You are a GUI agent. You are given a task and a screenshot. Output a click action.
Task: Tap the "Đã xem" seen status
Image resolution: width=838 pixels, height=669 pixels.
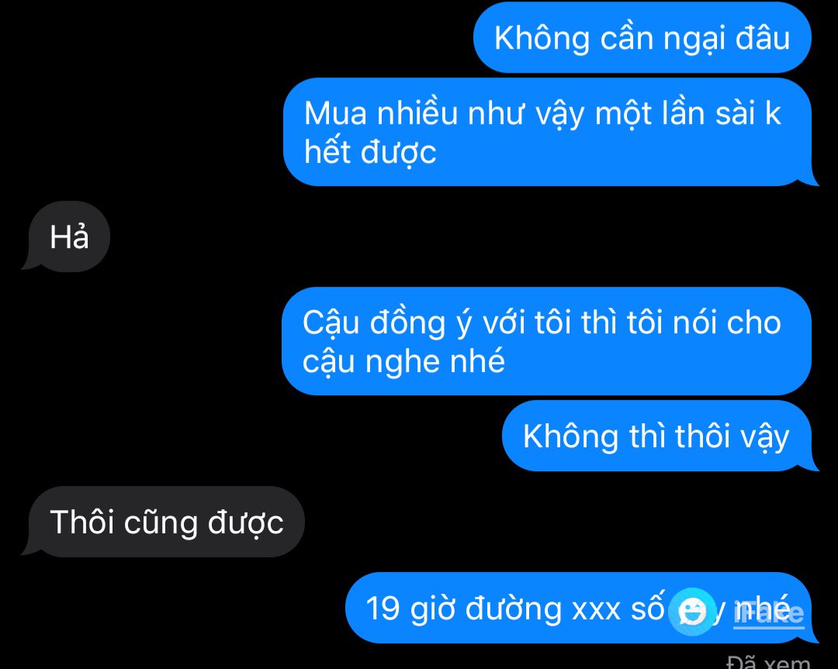(x=768, y=662)
